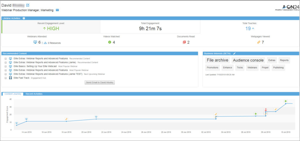This screenshot has width=300, height=141.
Task: Click the orange Webpages Viewed link icon
Action: (259, 42)
